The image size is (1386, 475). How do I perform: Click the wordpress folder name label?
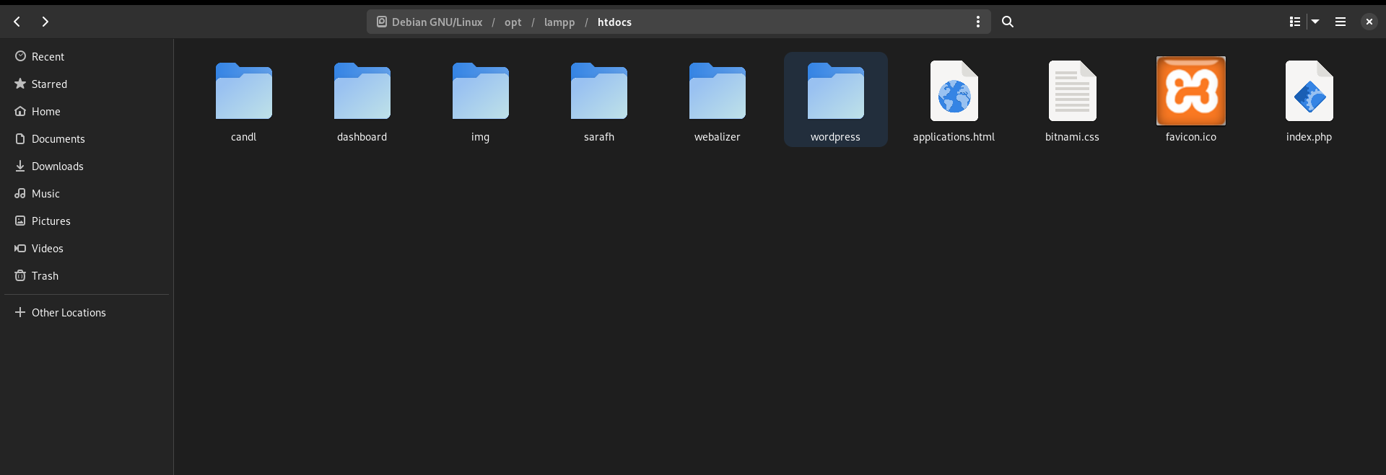[835, 137]
